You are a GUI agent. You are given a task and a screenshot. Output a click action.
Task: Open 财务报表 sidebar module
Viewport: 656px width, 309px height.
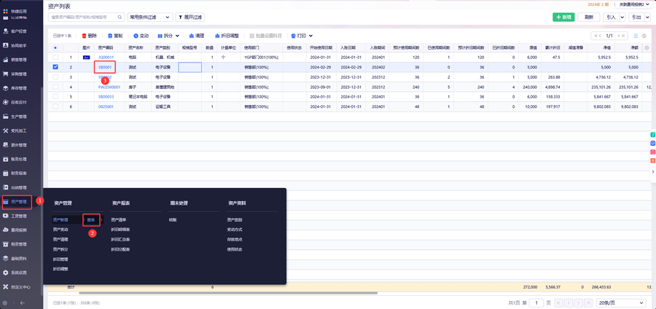pyautogui.click(x=15, y=173)
